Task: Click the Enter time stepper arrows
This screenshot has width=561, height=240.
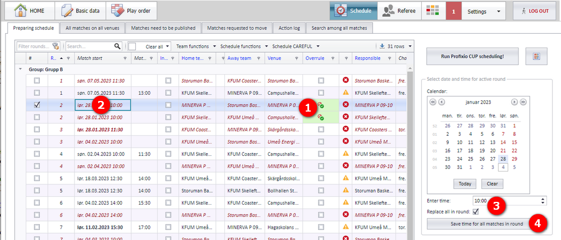Action: point(543,201)
